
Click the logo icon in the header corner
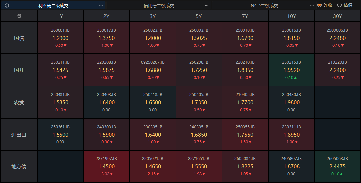[x=19, y=16]
